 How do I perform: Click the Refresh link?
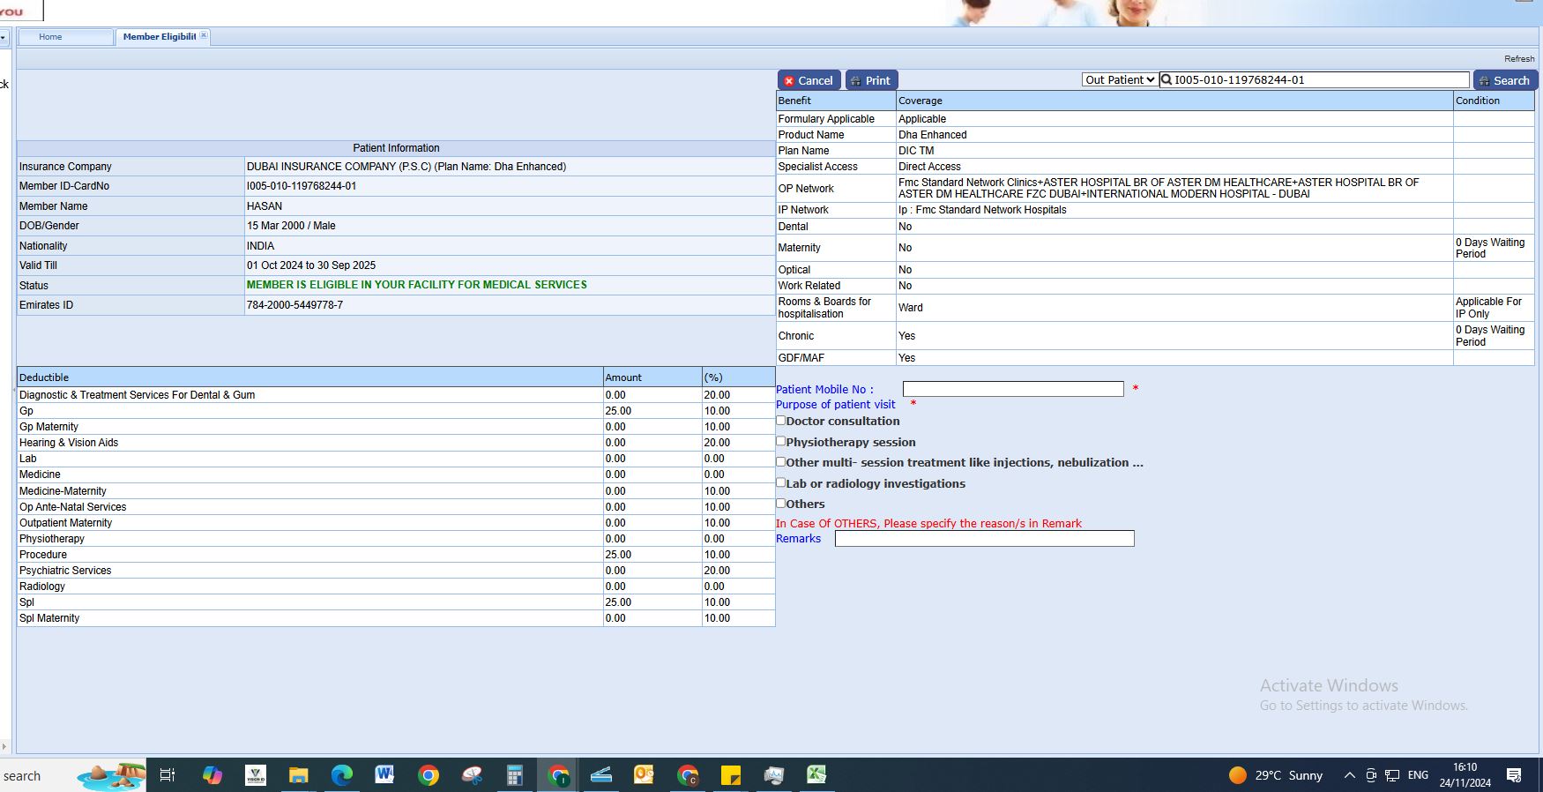1518,58
